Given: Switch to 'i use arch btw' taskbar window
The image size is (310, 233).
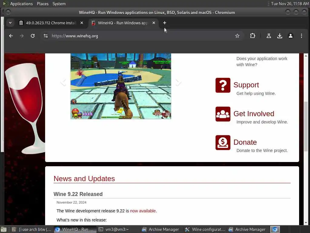Looking at the screenshot, I should (x=31, y=229).
